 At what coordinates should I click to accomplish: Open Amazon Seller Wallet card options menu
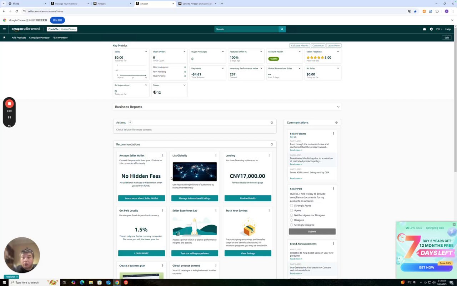[x=162, y=156]
